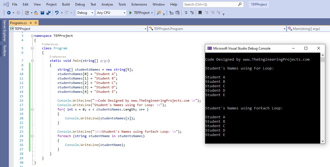Comment out selected lines icon
330x167 pixels.
coord(186,13)
